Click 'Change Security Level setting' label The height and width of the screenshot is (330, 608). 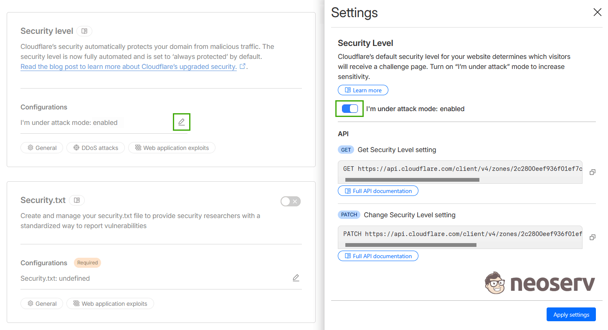coord(410,215)
